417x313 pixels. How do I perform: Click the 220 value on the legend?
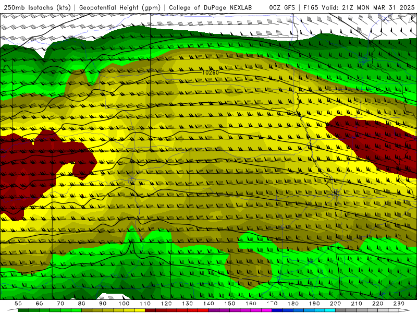[377, 304]
